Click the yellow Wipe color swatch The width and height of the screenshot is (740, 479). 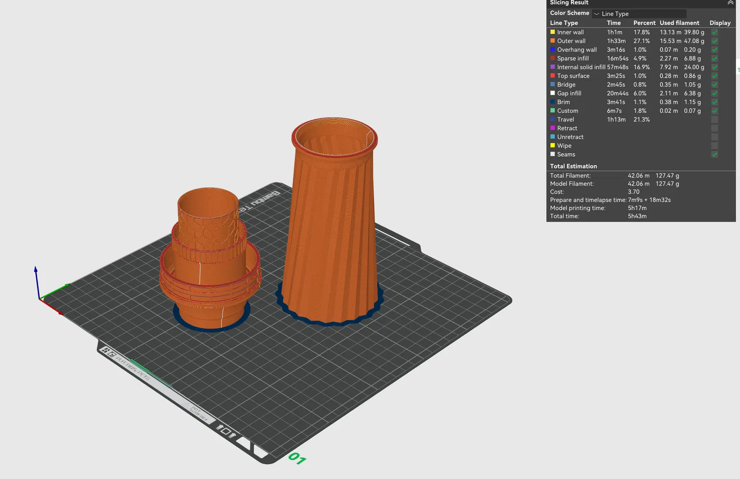[x=552, y=146]
